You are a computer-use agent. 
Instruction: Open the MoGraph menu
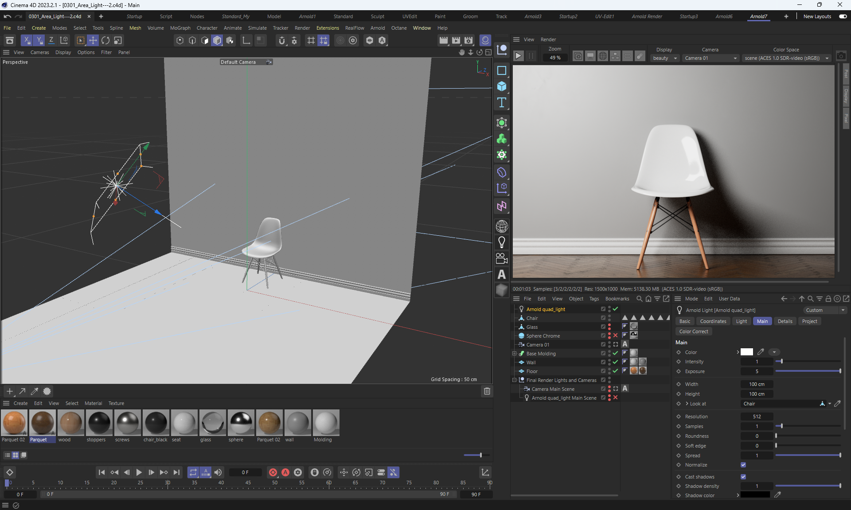pos(180,28)
